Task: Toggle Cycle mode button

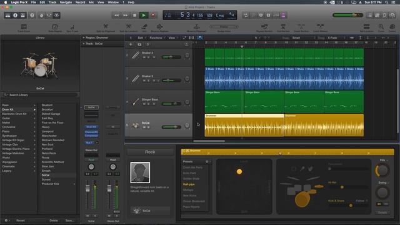Action: 246,15
